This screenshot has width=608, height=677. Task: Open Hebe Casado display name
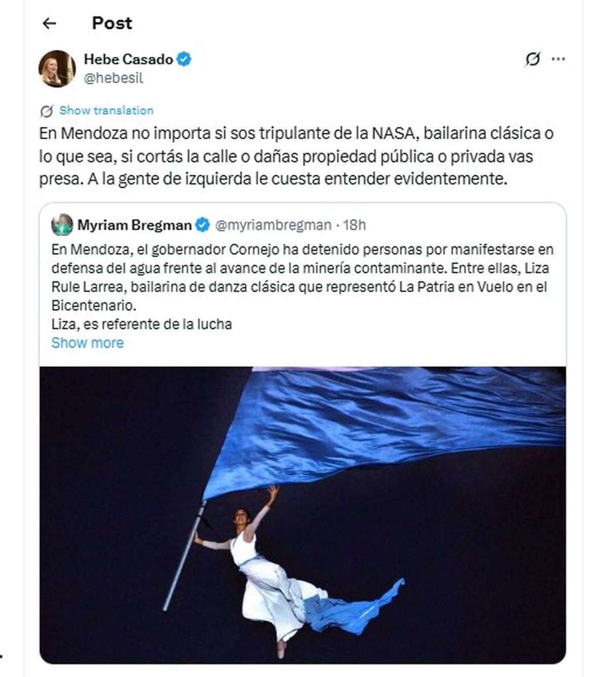click(129, 59)
